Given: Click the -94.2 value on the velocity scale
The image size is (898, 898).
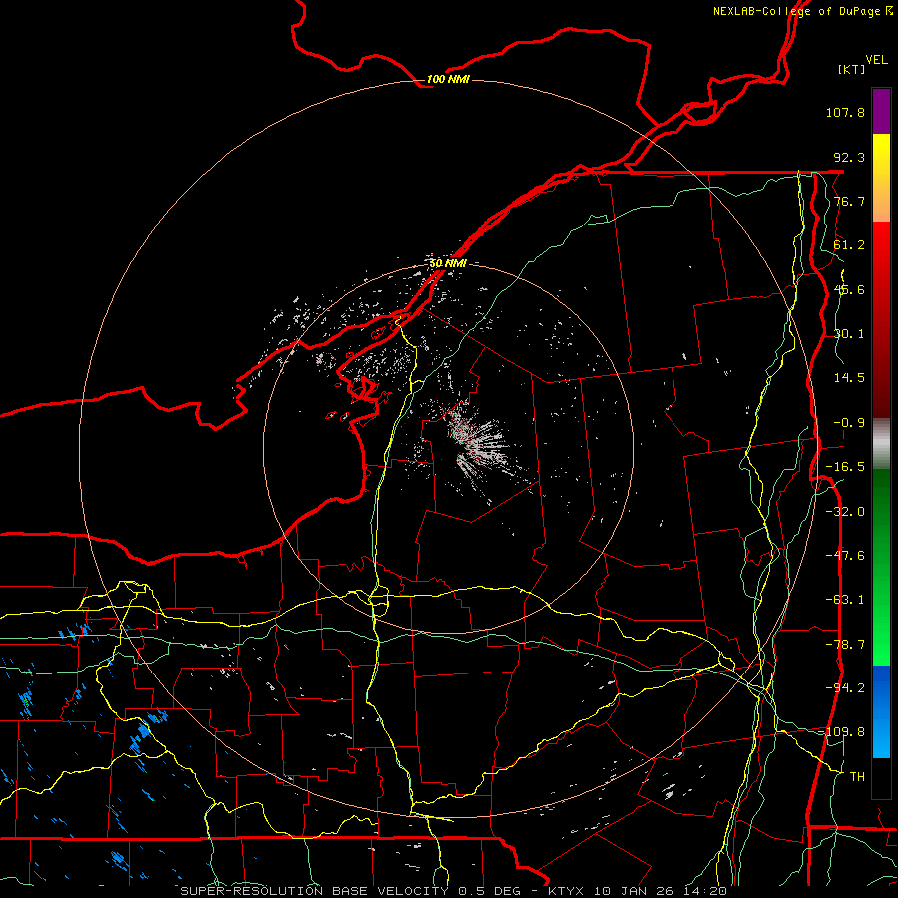Looking at the screenshot, I should pyautogui.click(x=845, y=688).
